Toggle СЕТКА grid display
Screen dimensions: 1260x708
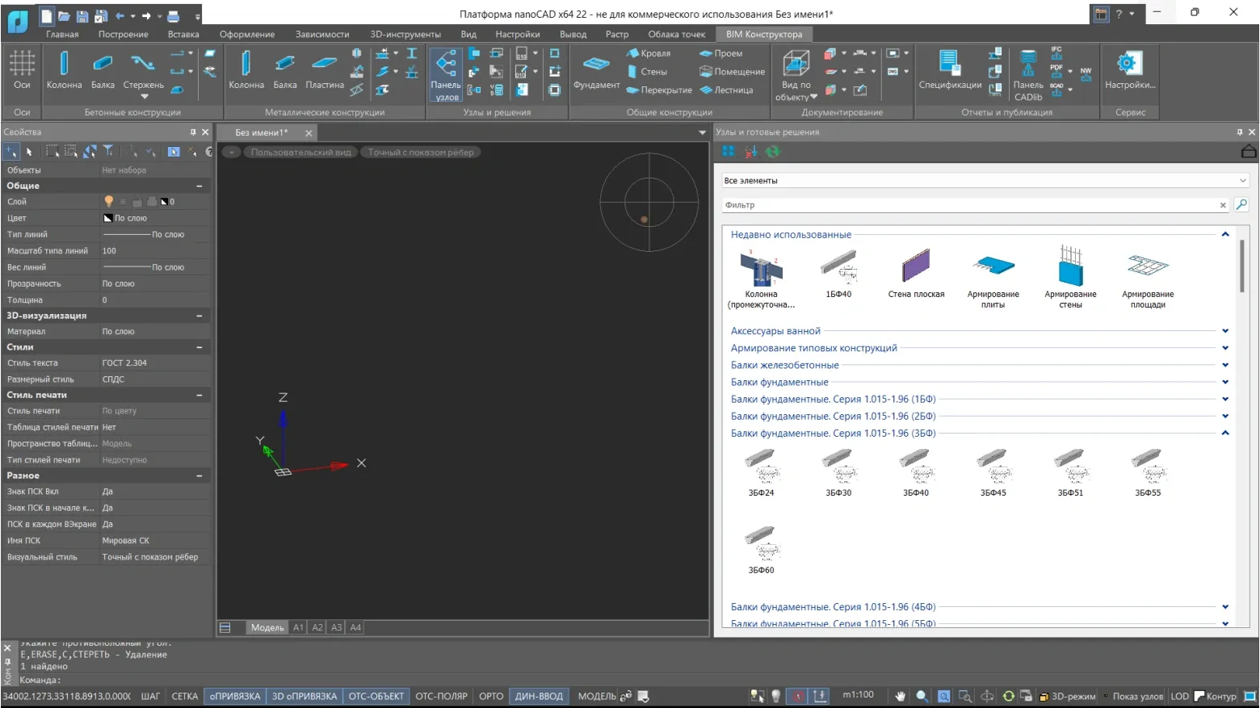point(185,696)
